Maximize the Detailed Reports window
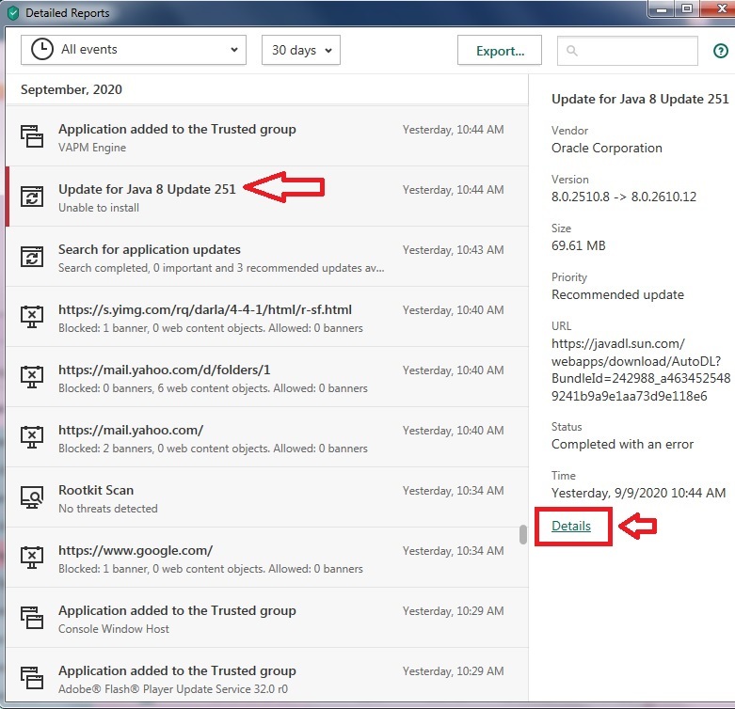 point(687,8)
